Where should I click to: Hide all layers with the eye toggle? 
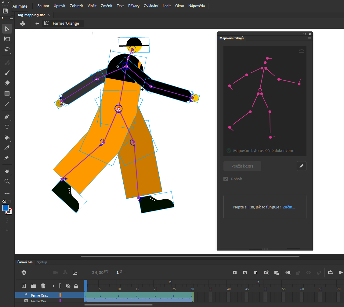pos(68,286)
